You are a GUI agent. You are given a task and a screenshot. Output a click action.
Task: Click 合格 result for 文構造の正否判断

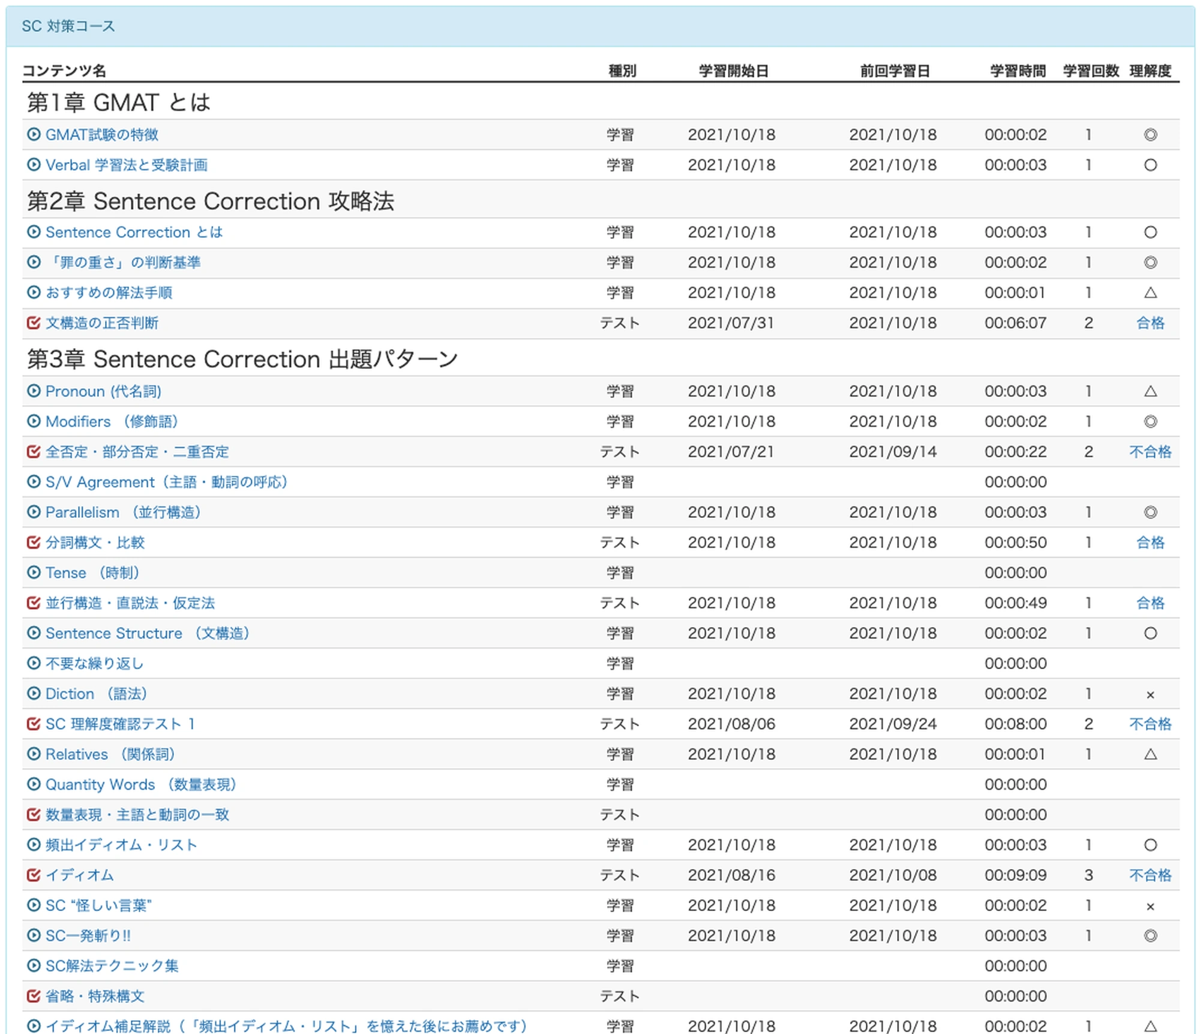click(1150, 323)
